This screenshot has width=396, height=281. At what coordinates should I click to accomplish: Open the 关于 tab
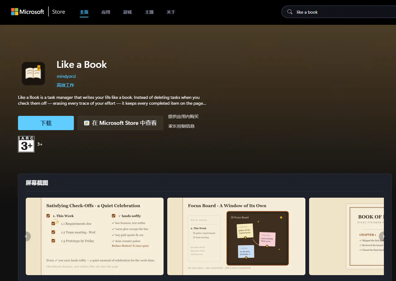pos(171,12)
